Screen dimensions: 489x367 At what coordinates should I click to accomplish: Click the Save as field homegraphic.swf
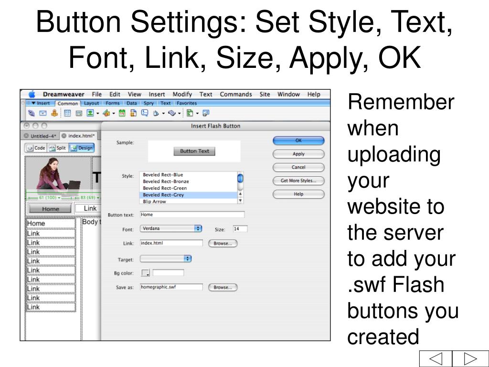coord(171,287)
